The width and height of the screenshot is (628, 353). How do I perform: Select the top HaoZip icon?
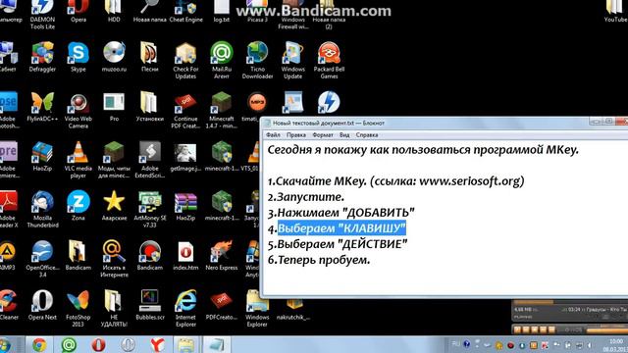42,156
